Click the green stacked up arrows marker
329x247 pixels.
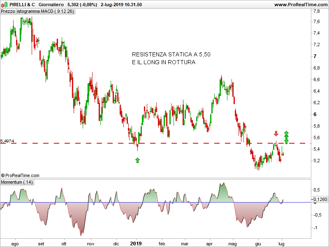(x=286, y=137)
